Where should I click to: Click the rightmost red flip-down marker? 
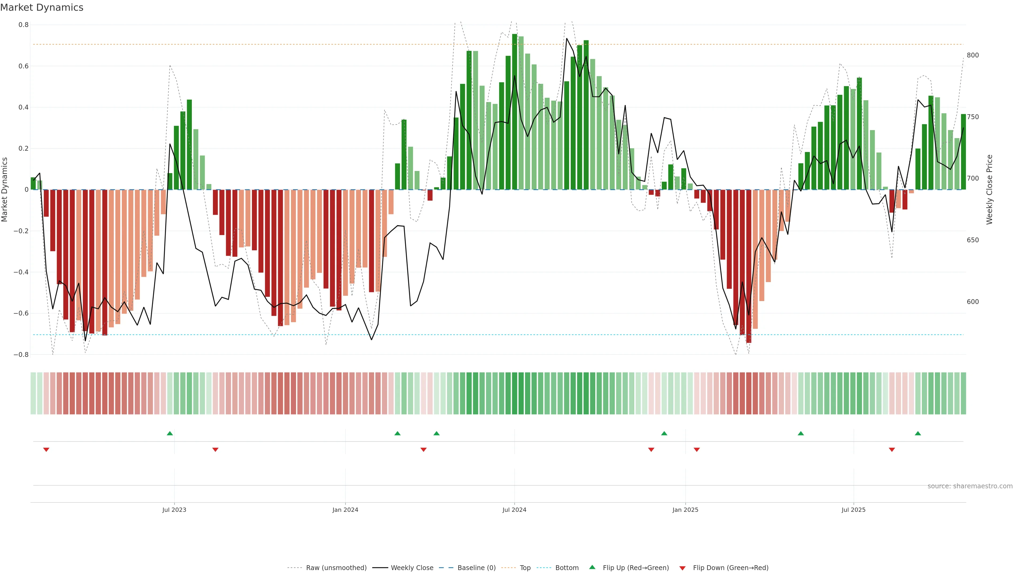892,450
